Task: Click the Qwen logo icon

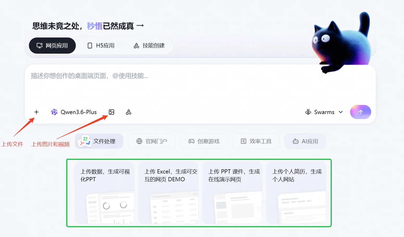Action: pyautogui.click(x=54, y=112)
